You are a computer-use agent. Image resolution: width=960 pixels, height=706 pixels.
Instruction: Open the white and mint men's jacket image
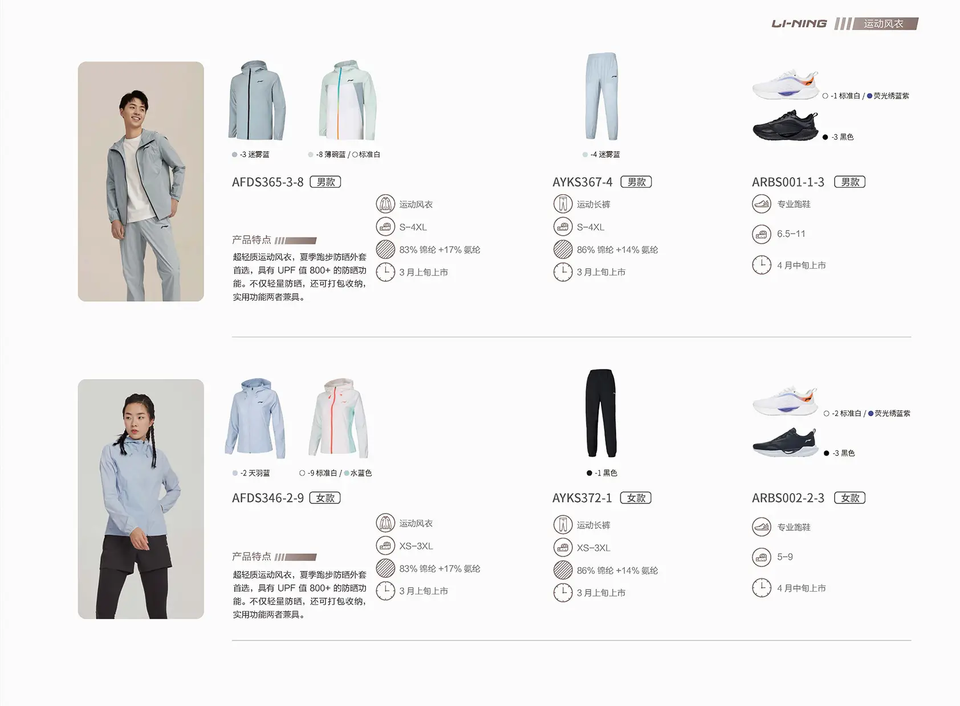[347, 100]
